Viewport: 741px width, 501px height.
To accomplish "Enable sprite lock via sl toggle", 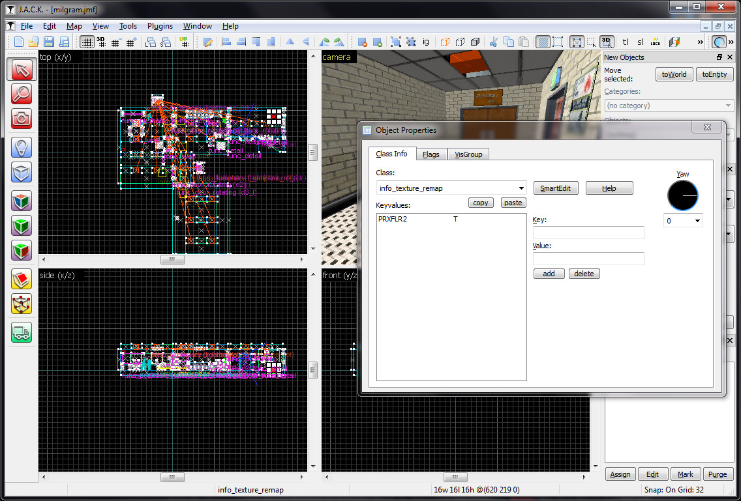I will point(640,41).
